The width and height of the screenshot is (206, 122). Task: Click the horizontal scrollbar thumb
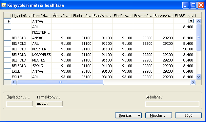coord(60,82)
